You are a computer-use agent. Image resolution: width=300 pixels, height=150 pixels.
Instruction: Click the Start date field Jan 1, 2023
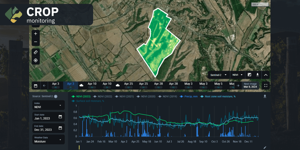[48, 117]
